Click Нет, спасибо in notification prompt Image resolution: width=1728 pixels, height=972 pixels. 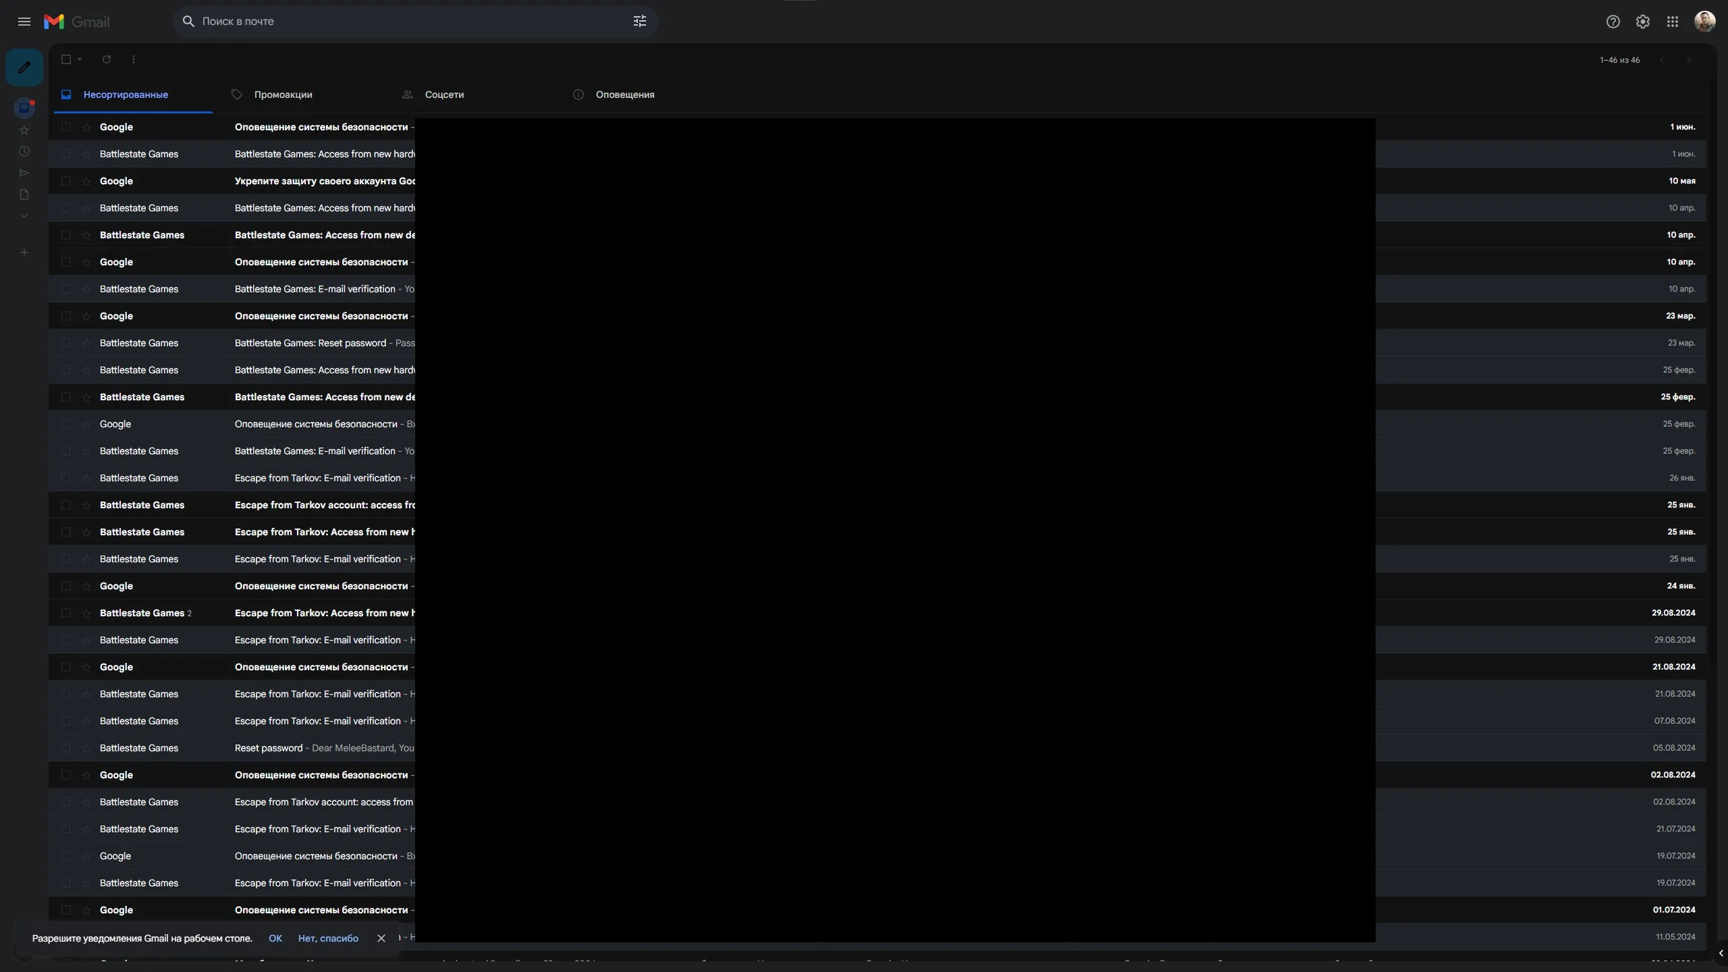(328, 938)
